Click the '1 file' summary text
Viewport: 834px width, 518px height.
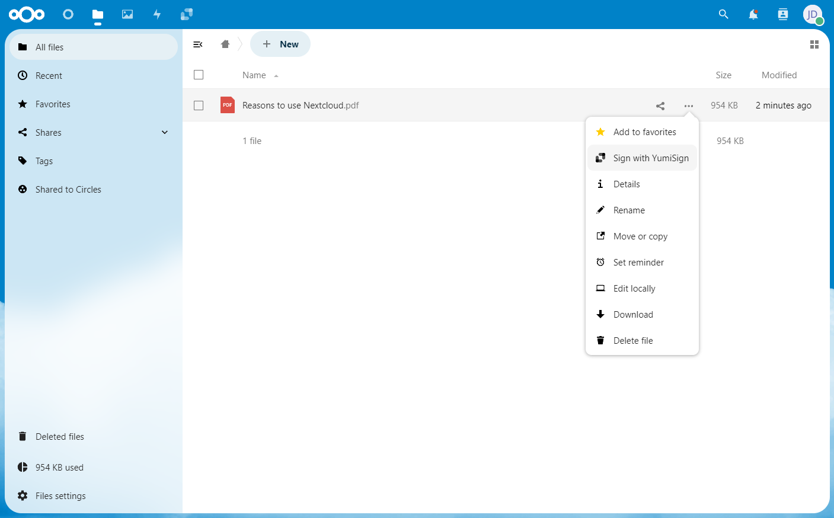(252, 141)
